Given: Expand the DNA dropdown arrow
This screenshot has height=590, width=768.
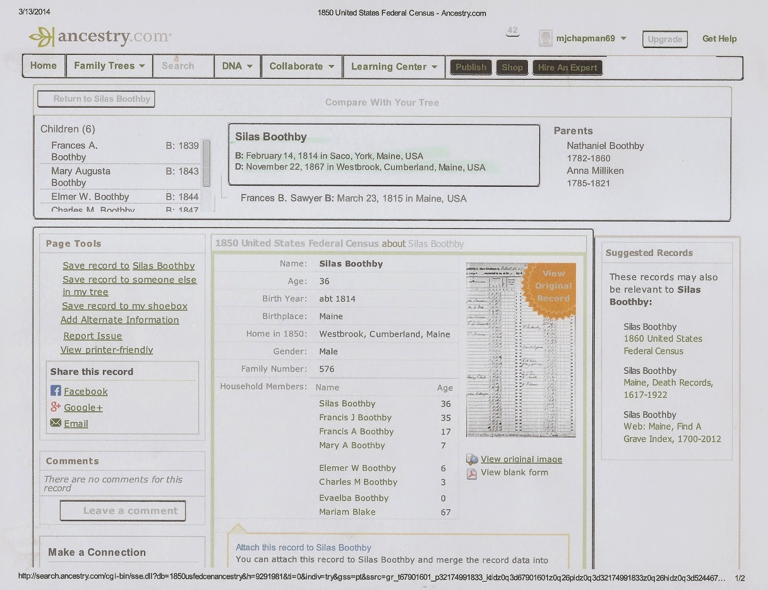Looking at the screenshot, I should point(250,66).
